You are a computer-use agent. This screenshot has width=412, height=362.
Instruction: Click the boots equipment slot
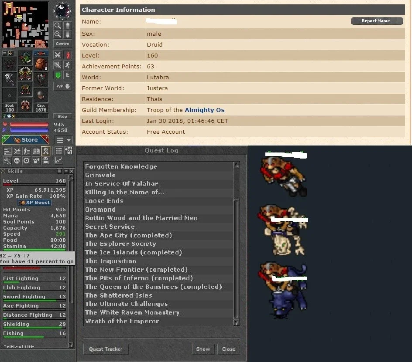(25, 105)
